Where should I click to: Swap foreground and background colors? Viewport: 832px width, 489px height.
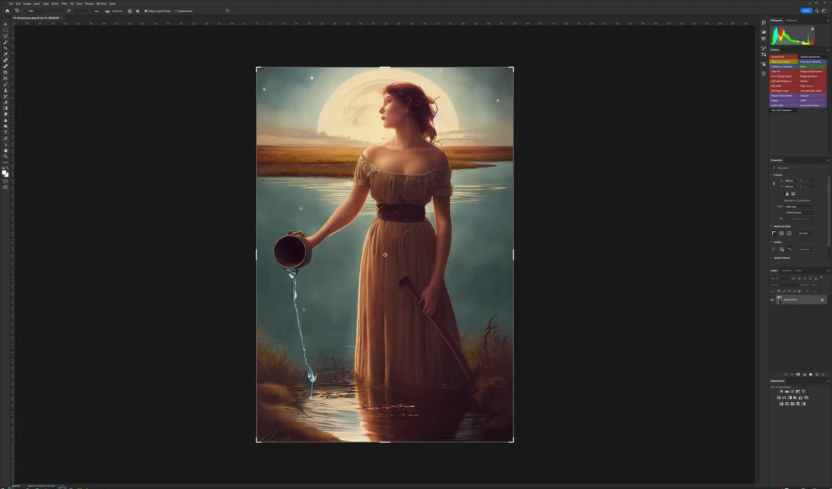tap(8, 168)
